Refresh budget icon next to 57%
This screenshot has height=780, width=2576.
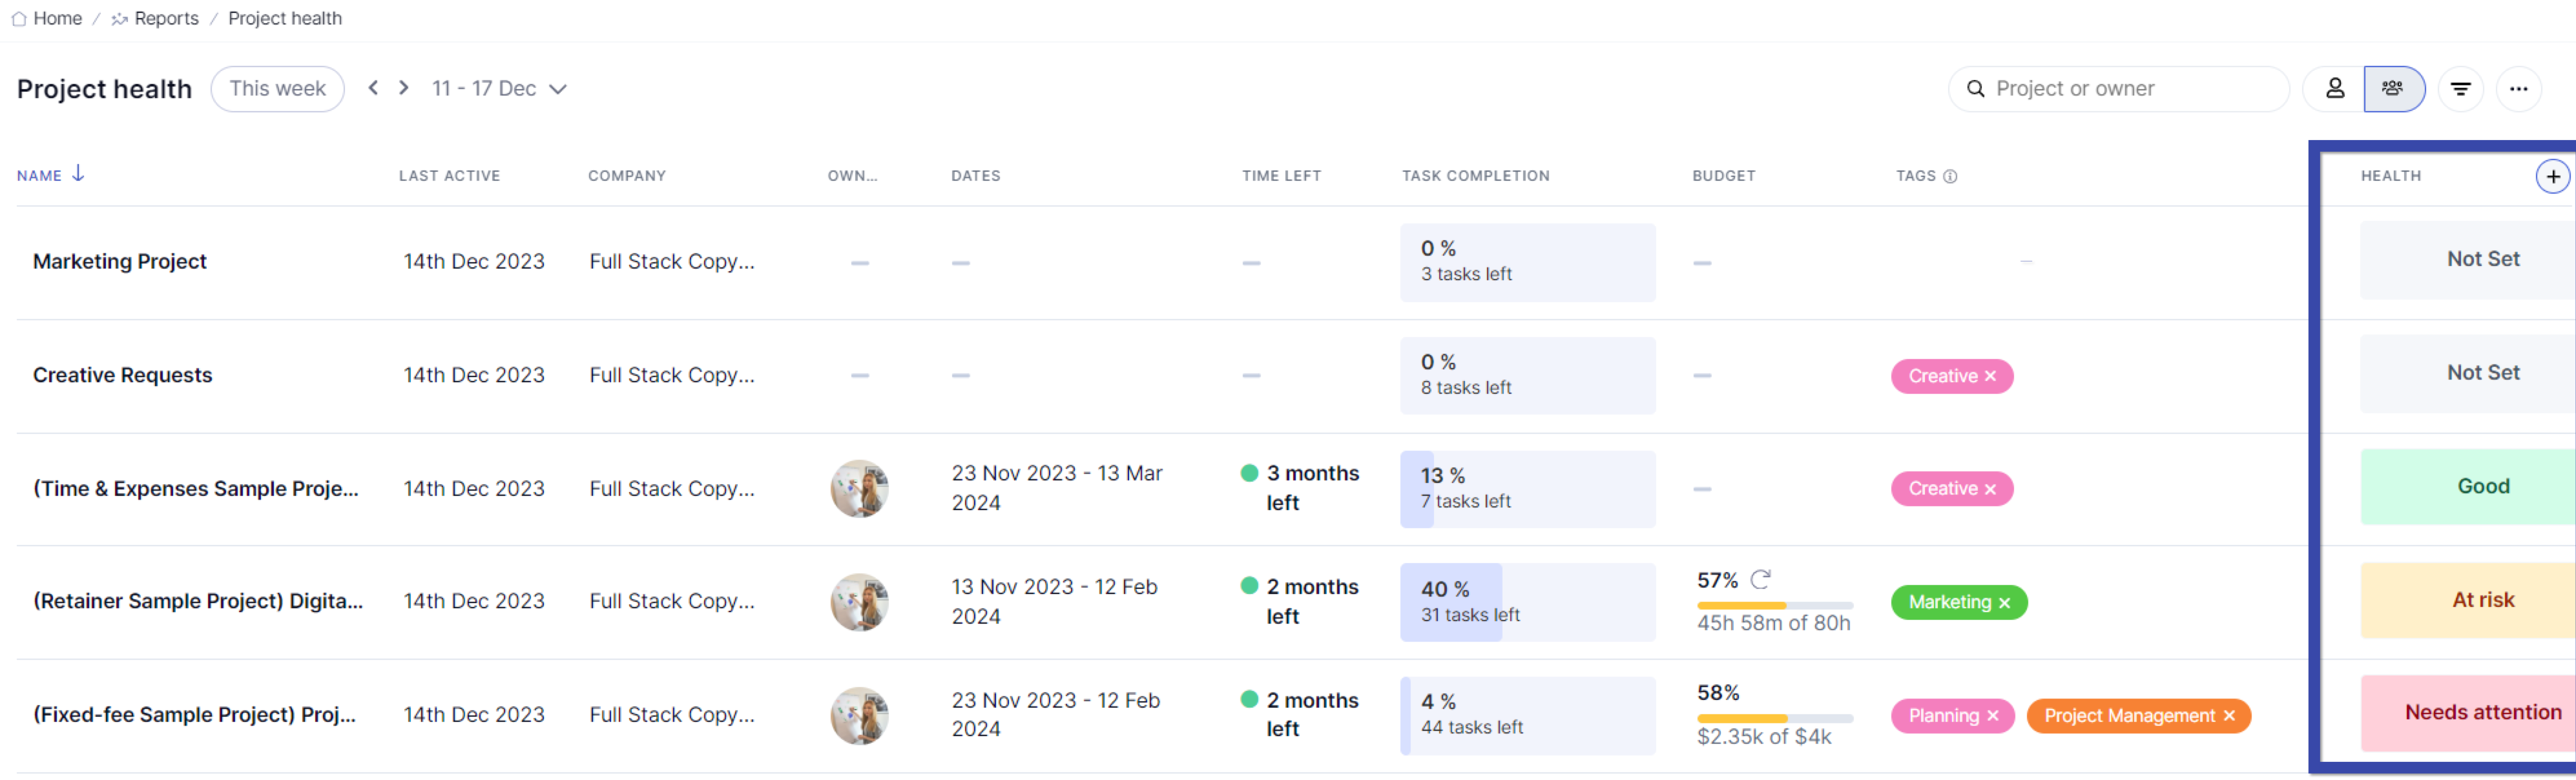1761,579
